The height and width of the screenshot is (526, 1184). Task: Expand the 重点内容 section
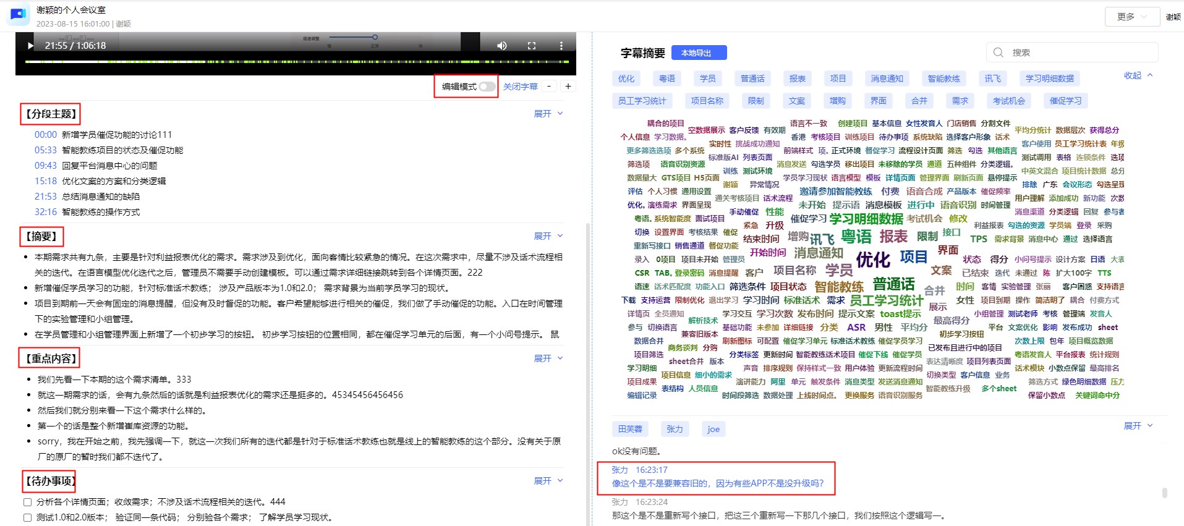tap(548, 358)
